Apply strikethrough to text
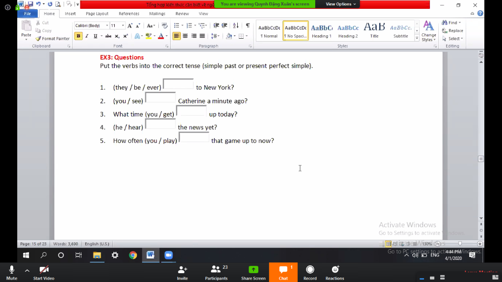 point(108,36)
